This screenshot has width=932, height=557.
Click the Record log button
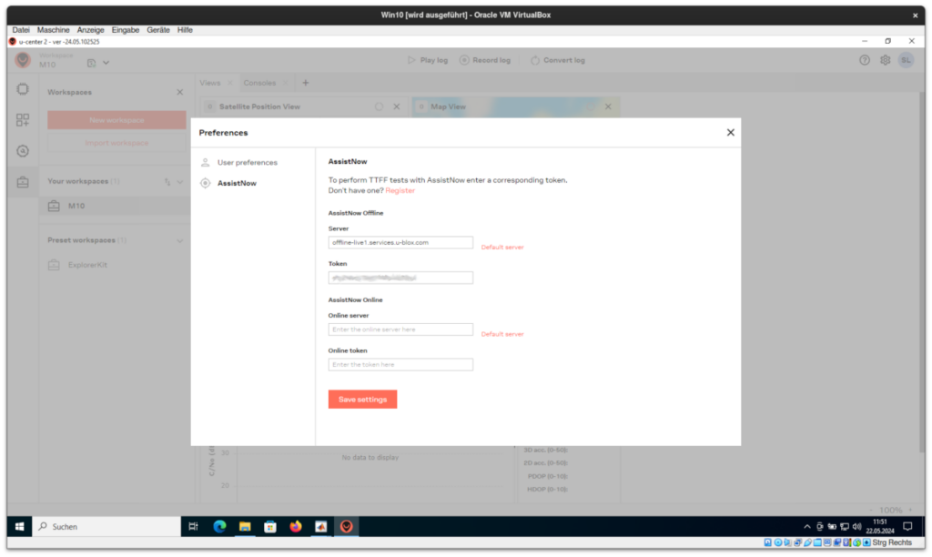click(485, 60)
